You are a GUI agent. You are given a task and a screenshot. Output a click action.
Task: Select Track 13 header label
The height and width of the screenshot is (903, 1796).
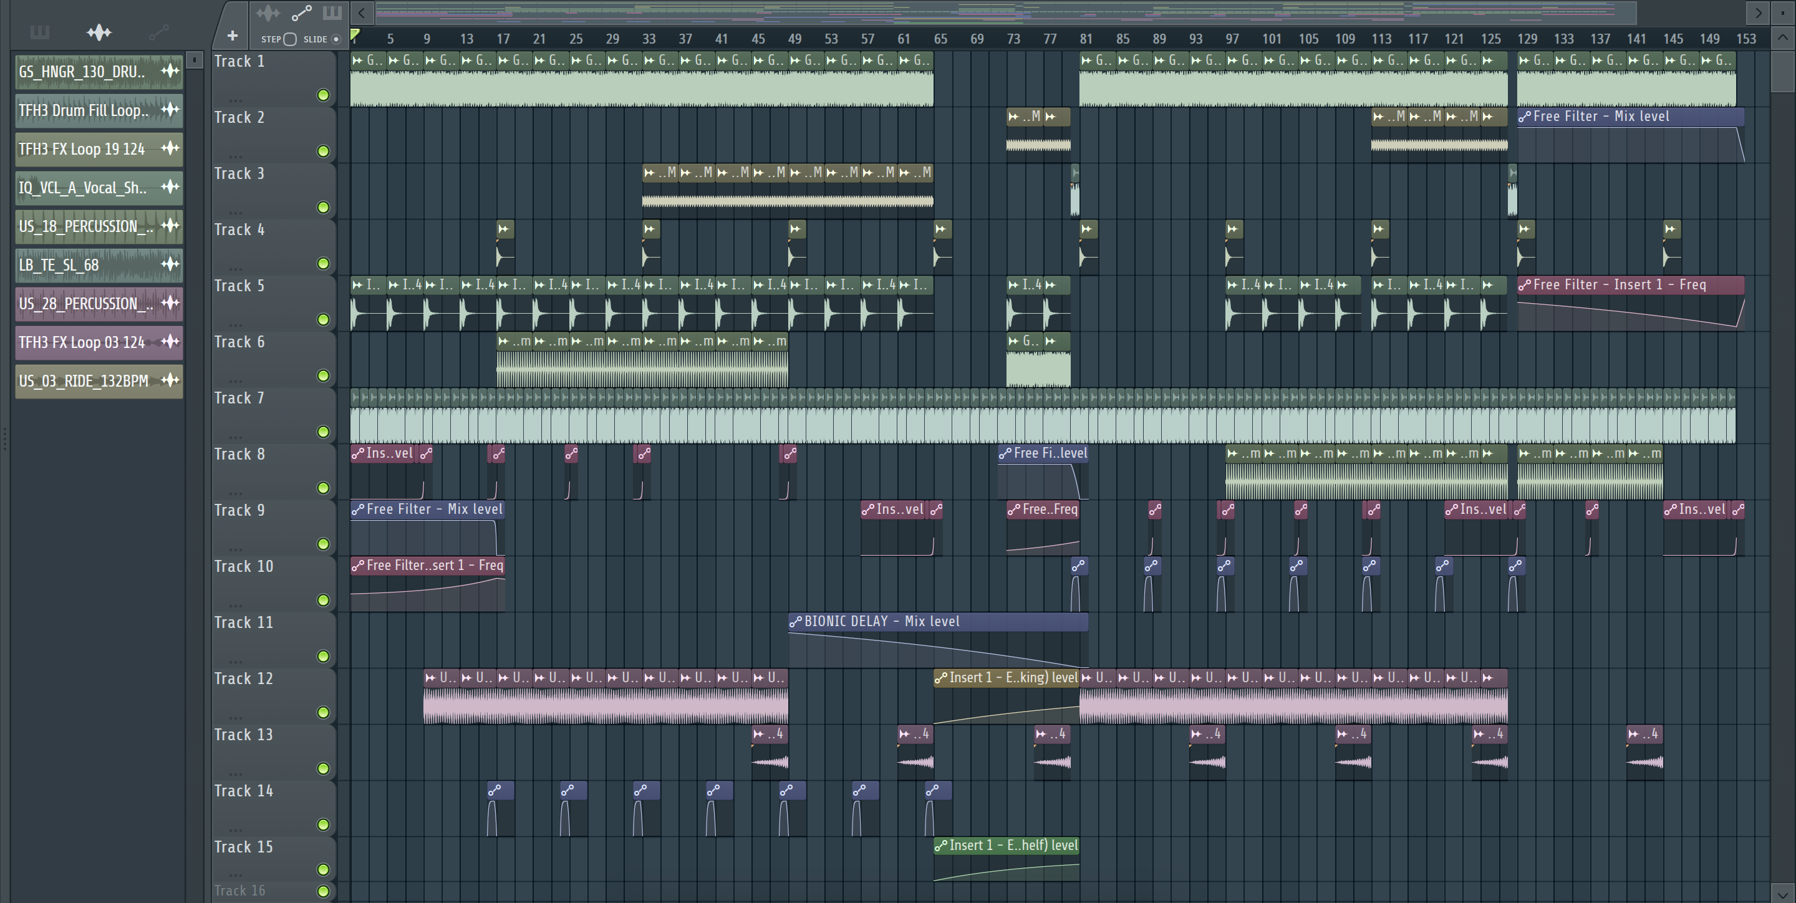(x=243, y=734)
